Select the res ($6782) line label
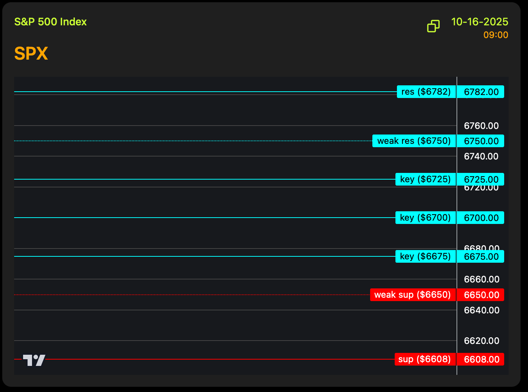Viewport: 528px width, 392px height. [426, 92]
